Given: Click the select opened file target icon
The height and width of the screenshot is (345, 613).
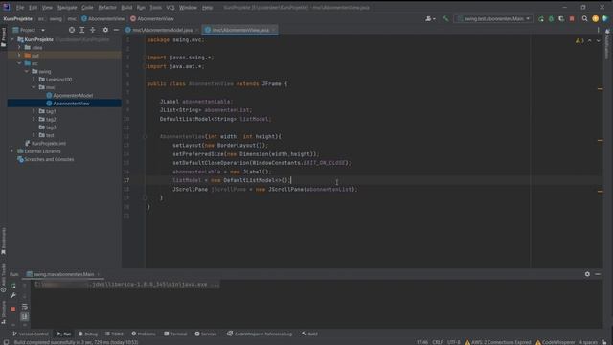Looking at the screenshot, I should click(x=72, y=30).
